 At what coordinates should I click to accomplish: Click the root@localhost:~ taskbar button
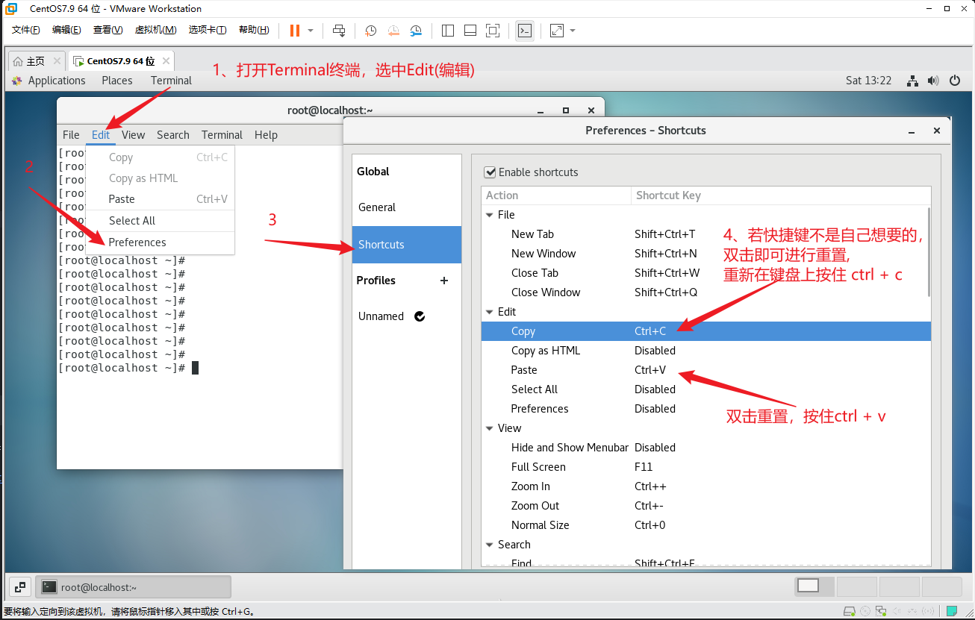click(x=134, y=587)
